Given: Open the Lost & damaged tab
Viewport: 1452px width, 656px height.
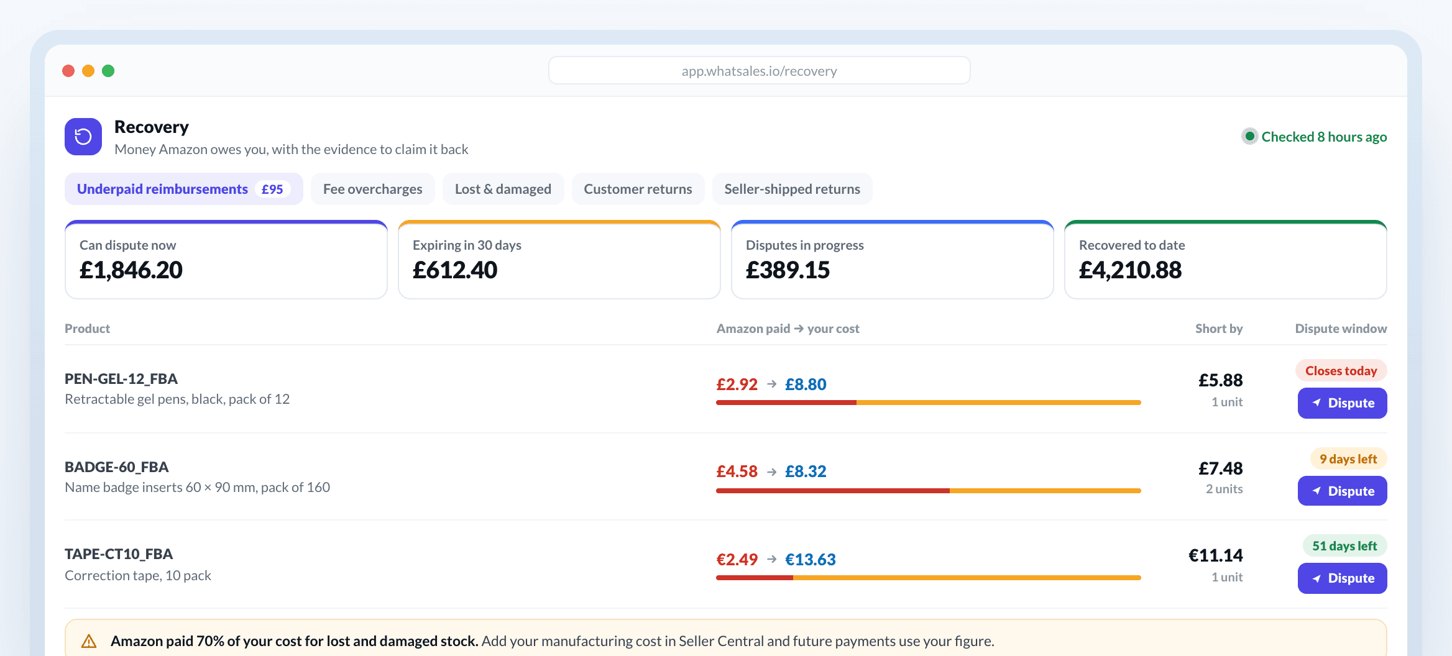Looking at the screenshot, I should [503, 189].
